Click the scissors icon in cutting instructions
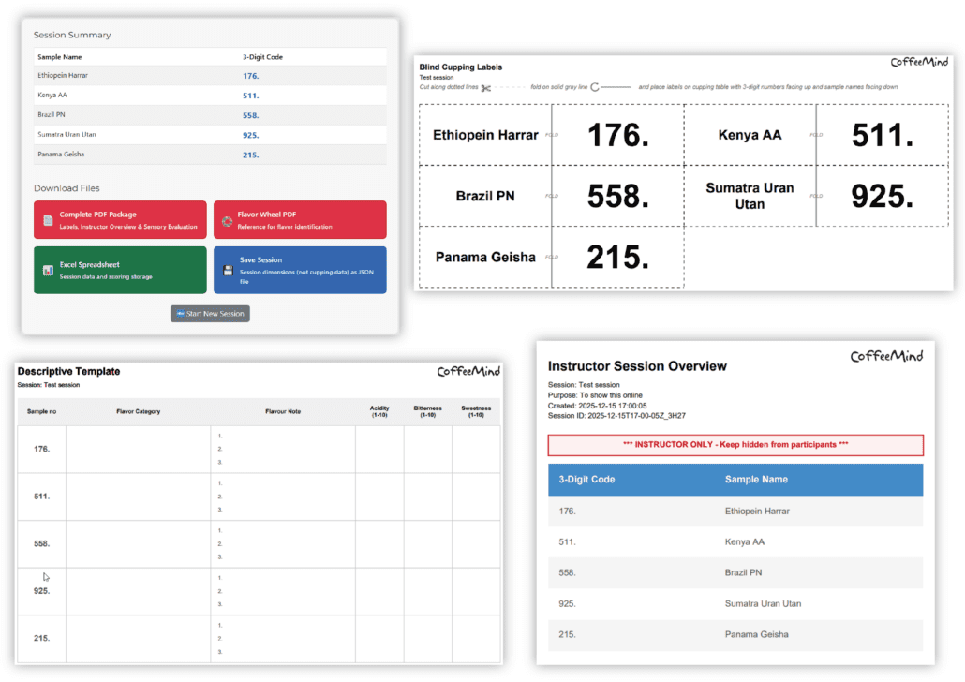 tap(485, 87)
